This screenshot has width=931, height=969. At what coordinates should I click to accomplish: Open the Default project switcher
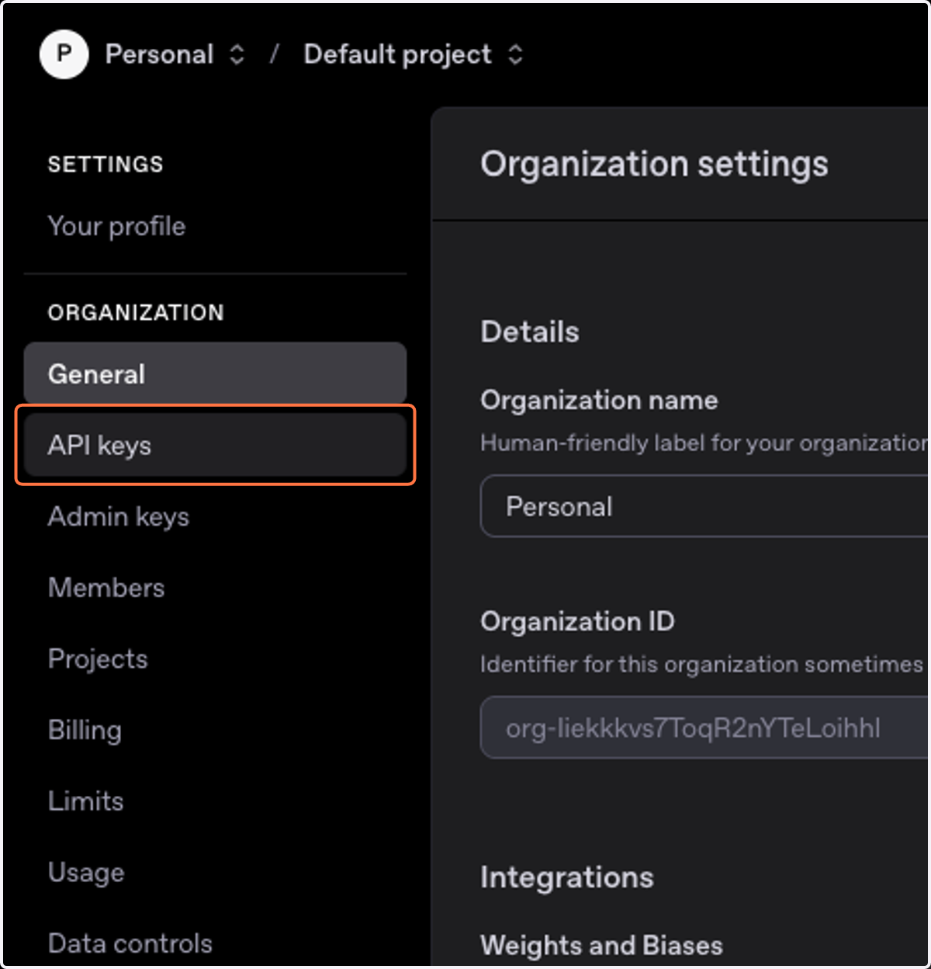tap(413, 54)
